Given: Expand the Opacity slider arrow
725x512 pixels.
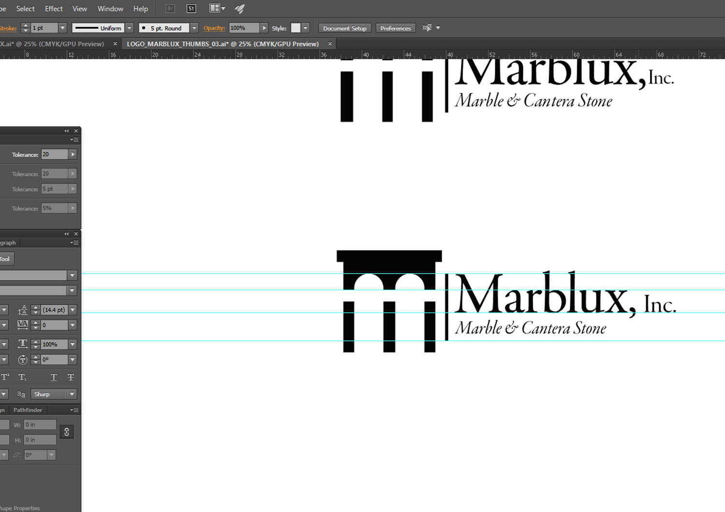Looking at the screenshot, I should click(x=264, y=28).
